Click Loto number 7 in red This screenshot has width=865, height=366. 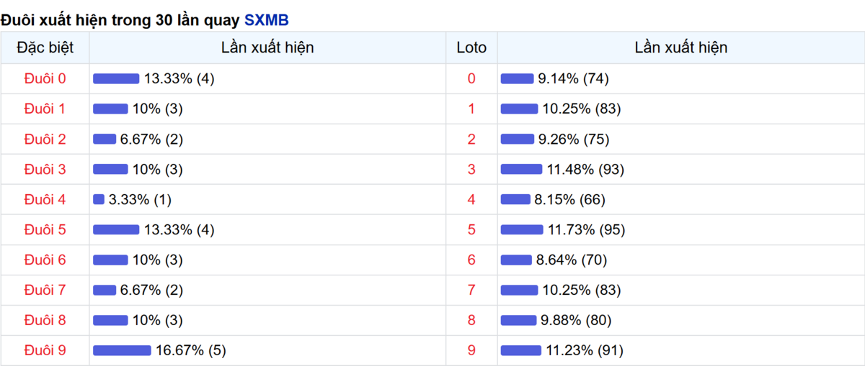471,290
